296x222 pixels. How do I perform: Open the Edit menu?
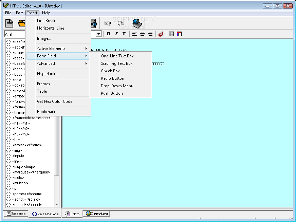tap(19, 13)
